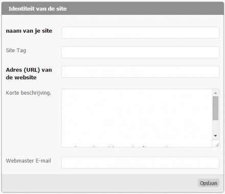This screenshot has height=194, width=225.
Task: Click the empty footer bar left of Opslaan
Action: [99, 183]
